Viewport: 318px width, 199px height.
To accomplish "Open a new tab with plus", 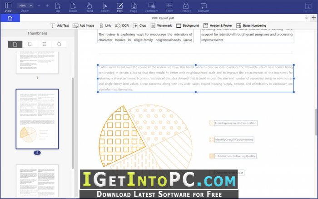I will pos(314,18).
